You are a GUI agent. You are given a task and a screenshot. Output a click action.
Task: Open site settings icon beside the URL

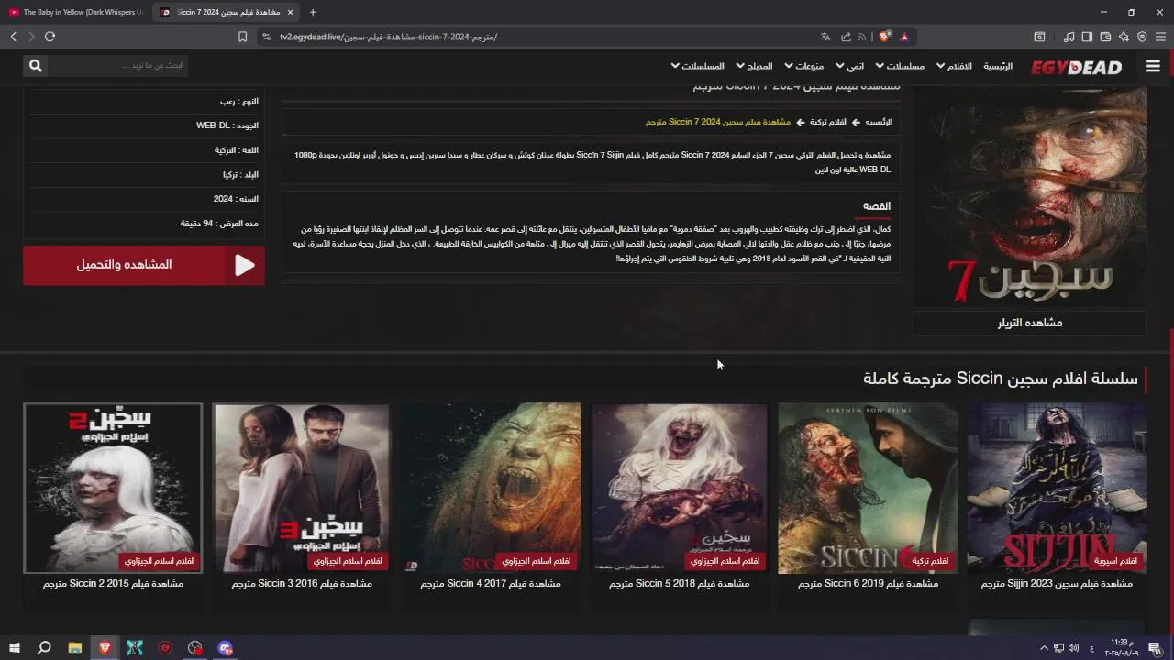coord(266,37)
